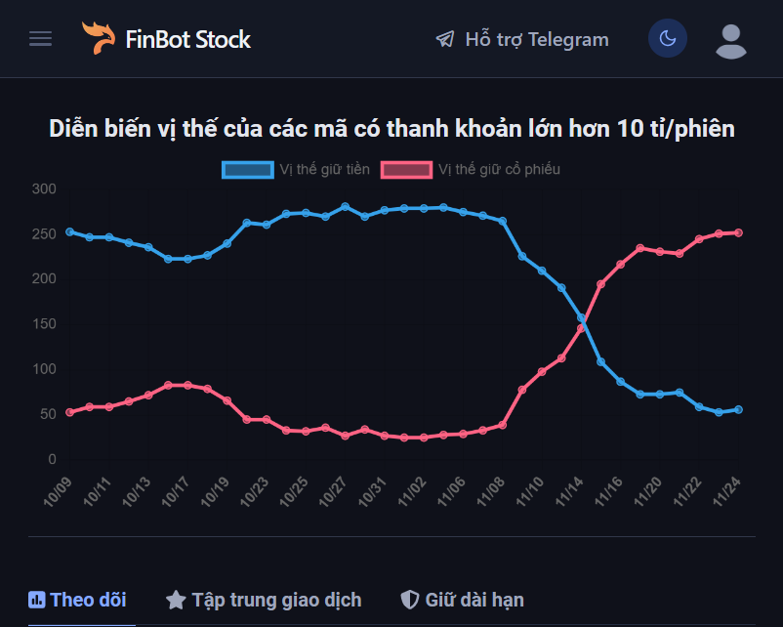
Task: Select the Theo dõi tab
Action: (78, 600)
